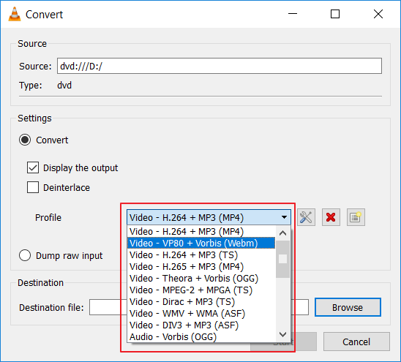The image size is (401, 362).
Task: Click the profile list scroll down arrow
Action: tap(283, 334)
